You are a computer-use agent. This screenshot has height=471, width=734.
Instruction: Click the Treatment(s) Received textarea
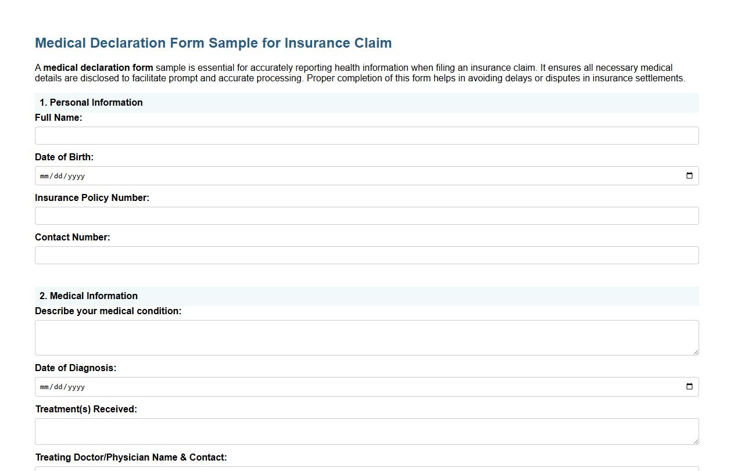pos(367,431)
